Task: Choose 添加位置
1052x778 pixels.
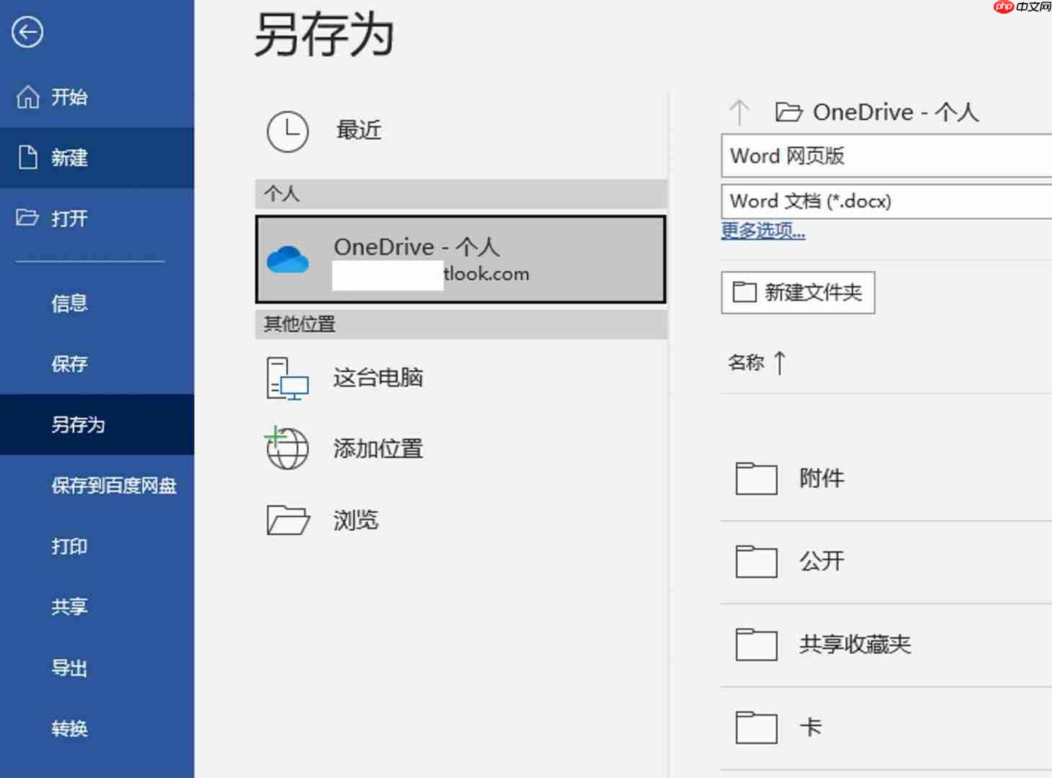Action: coord(461,448)
